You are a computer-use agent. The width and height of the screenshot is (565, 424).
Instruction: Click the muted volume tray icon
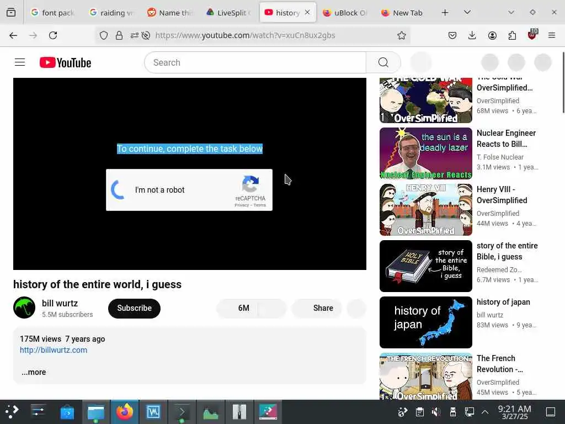[436, 412]
